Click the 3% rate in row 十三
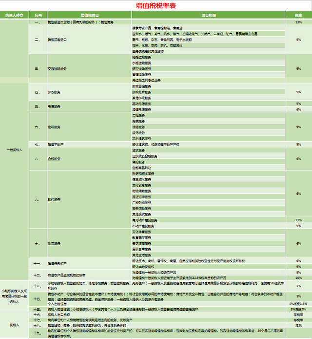Image resolution: width=312 pixels, height=339 pixels. 299,286
